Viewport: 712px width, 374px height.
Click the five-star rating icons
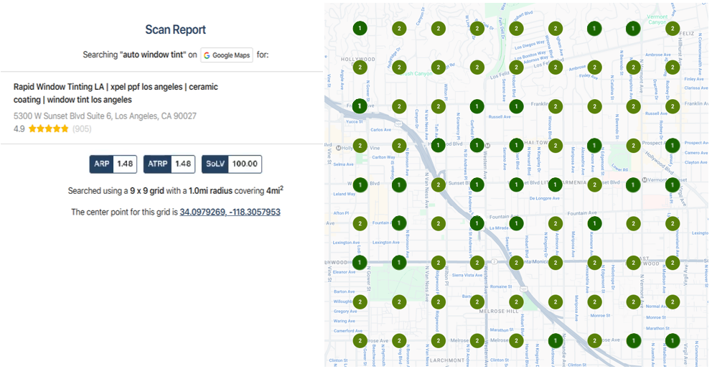pyautogui.click(x=49, y=129)
